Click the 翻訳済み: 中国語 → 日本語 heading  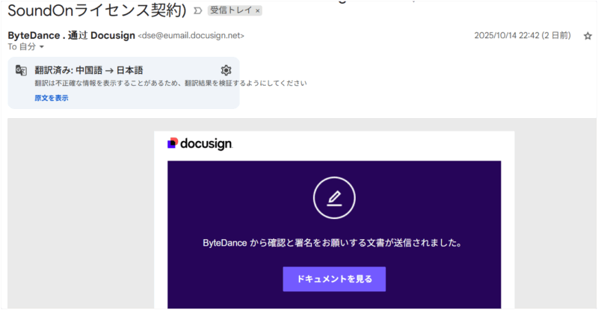coord(87,70)
